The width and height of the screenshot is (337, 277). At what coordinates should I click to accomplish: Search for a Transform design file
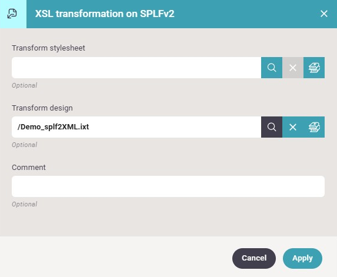coord(272,127)
